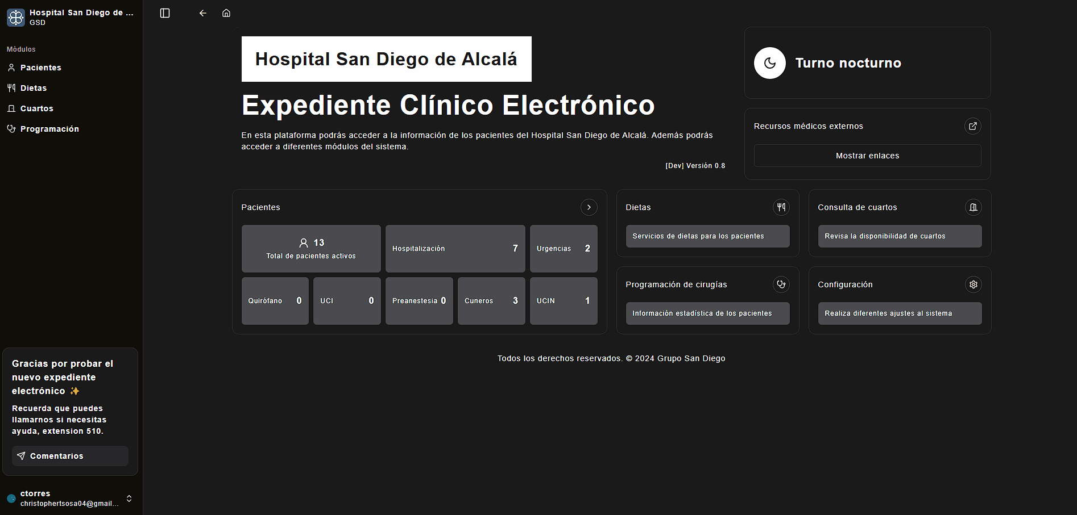This screenshot has width=1077, height=515.
Task: Click the Expediente Clínico Electrónico heading
Action: (x=448, y=105)
